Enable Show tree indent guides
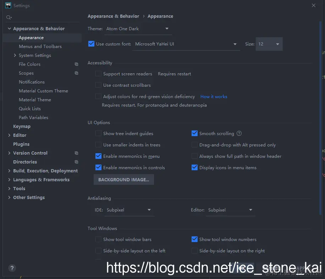Viewport: 325px width, 279px height. point(98,134)
